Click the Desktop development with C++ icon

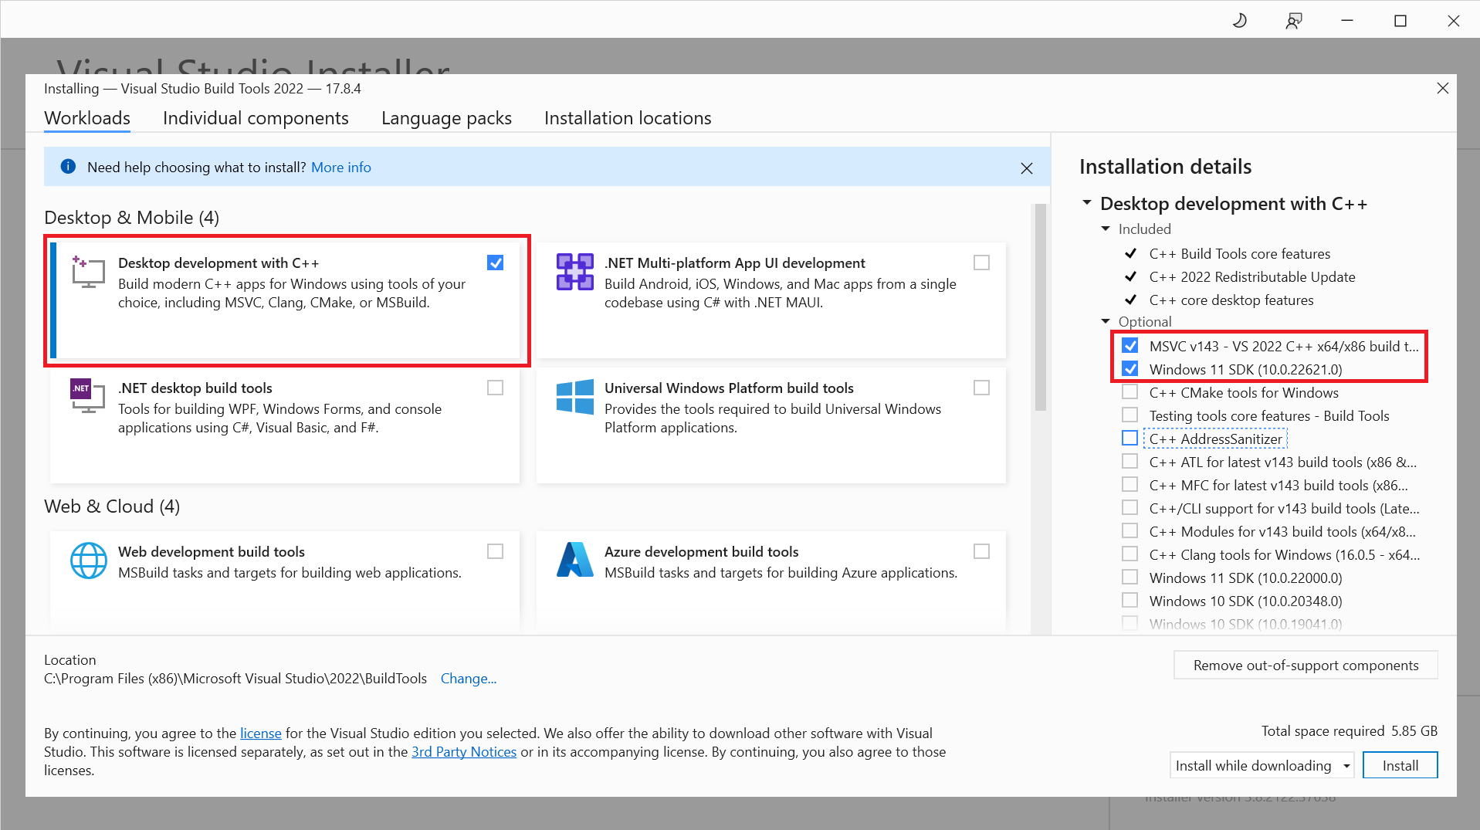click(88, 272)
